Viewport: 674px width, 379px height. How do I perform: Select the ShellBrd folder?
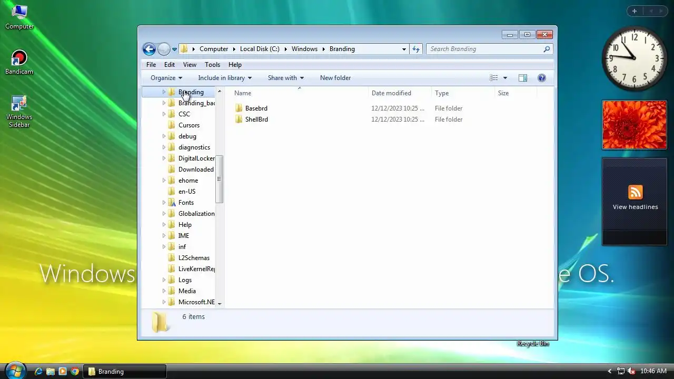tap(256, 119)
